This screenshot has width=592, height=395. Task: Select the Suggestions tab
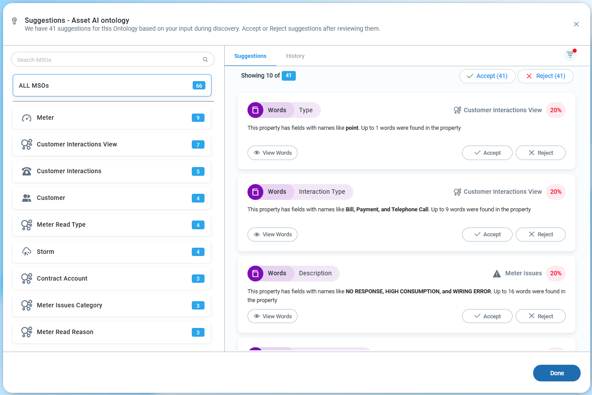point(250,56)
